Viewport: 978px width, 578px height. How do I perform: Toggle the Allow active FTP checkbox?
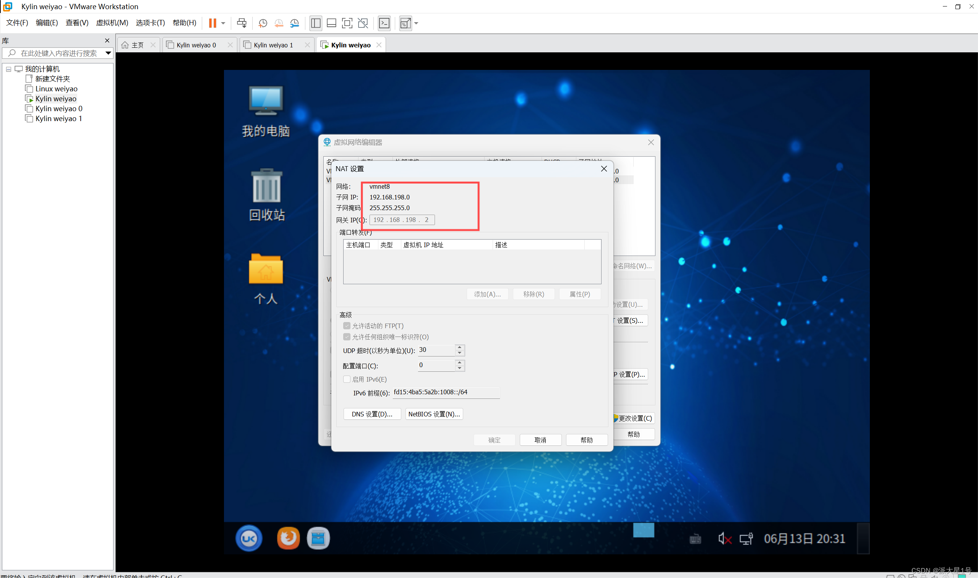[346, 325]
